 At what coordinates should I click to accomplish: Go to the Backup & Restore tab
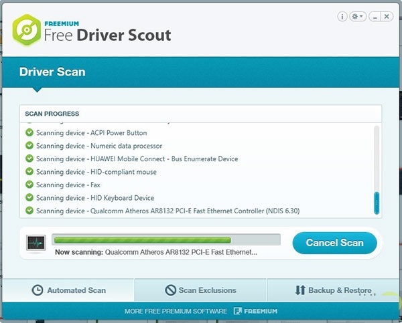point(333,290)
